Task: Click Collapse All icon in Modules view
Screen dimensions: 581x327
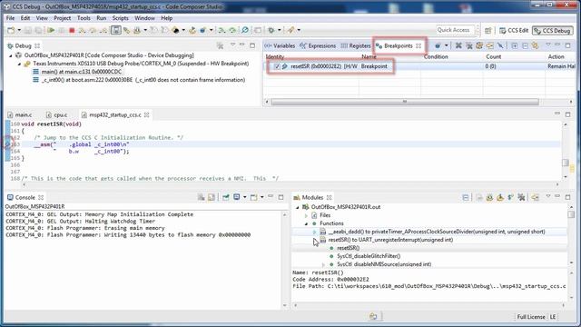Action: [466, 197]
